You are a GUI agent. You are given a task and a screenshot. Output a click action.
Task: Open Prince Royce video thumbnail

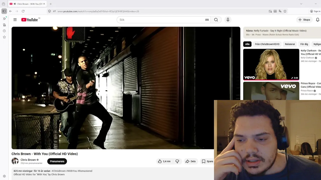pyautogui.click(x=271, y=91)
